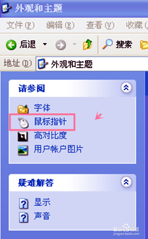This screenshot has height=239, width=148.
Task: Click the help icon beside 显示
Action: click(24, 203)
